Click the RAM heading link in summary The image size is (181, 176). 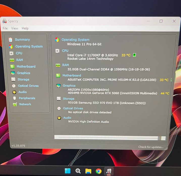[x=65, y=65]
